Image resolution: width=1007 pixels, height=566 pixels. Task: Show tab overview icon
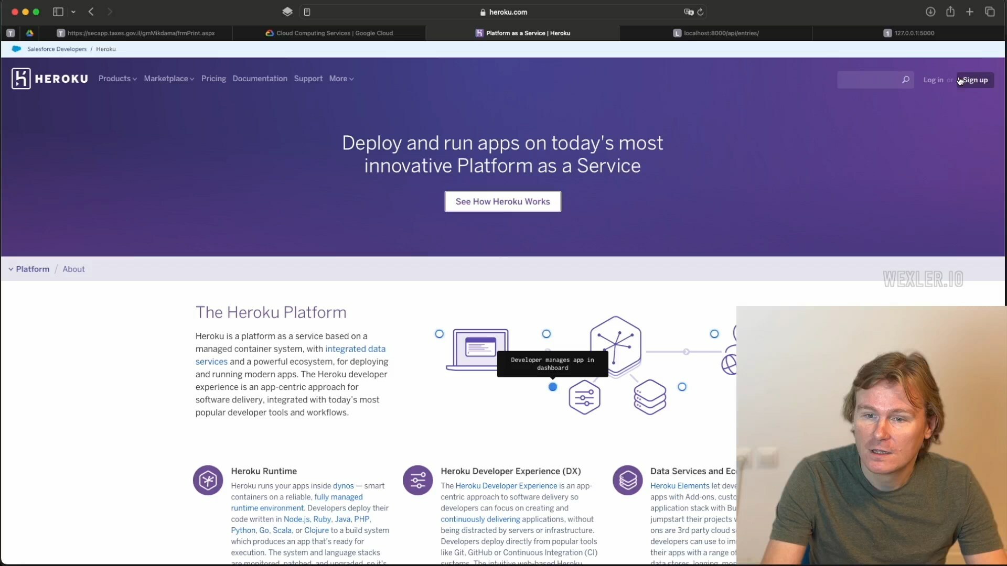click(990, 12)
